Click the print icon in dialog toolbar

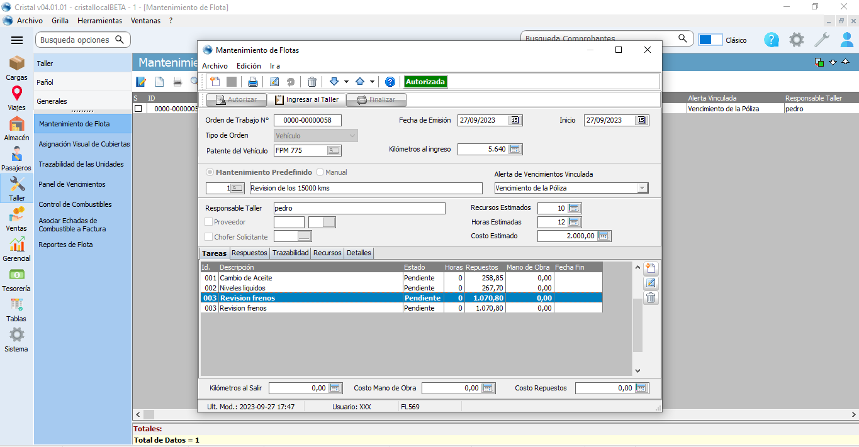252,82
